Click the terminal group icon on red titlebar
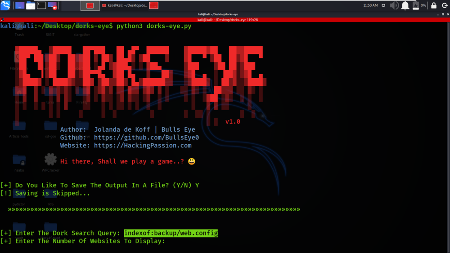Screen dimensions: 450x253 pyautogui.click(x=2, y=20)
